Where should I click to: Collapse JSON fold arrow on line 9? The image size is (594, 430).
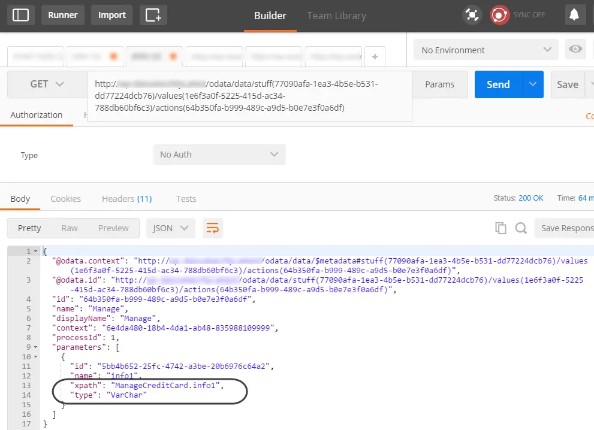point(35,347)
